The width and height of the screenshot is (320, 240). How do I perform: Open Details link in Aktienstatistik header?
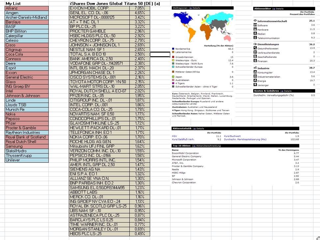200,129
